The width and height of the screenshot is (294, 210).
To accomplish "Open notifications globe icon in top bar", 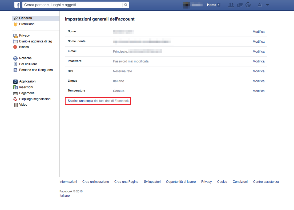I will click(x=248, y=5).
